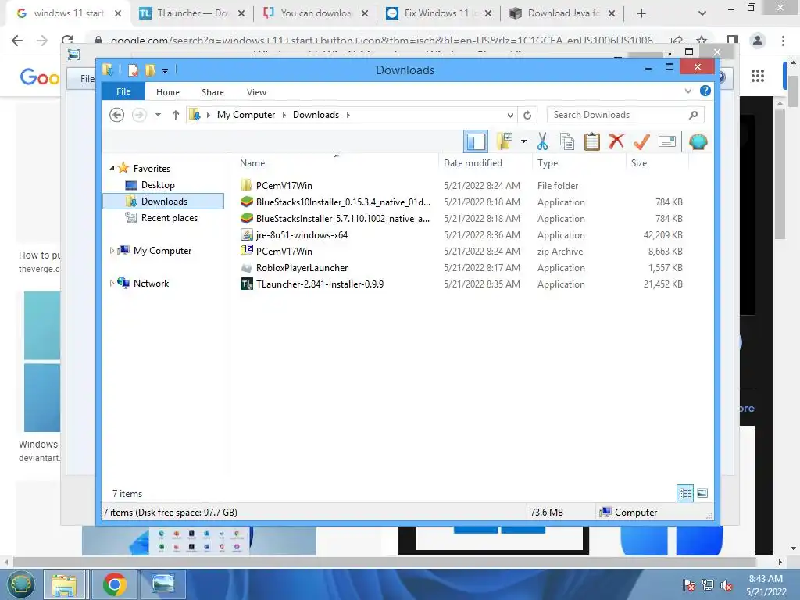Open Chrome's three-dot menu
This screenshot has height=600, width=800.
783,41
